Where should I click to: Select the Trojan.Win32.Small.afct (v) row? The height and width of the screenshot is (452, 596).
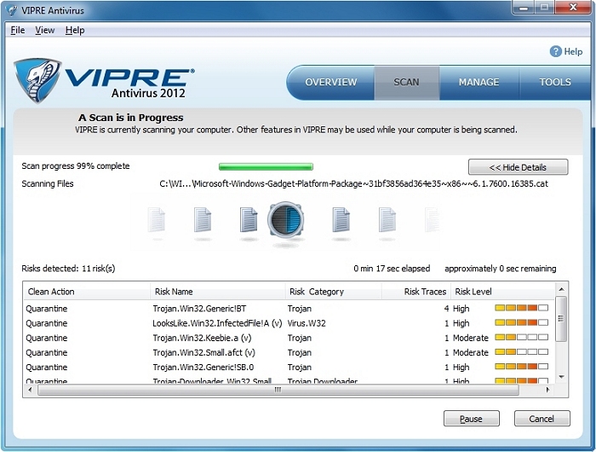click(289, 352)
